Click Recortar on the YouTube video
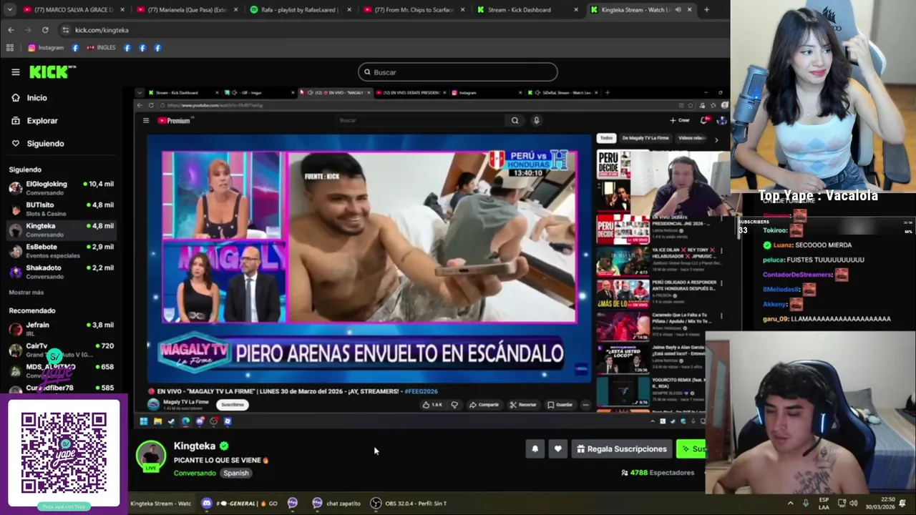The width and height of the screenshot is (916, 515). 523,405
